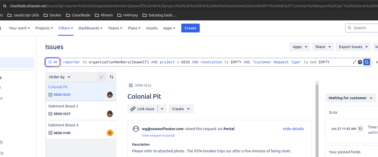Open the arrow dropdown beside Link issue
The height and width of the screenshot is (157, 378).
click(162, 109)
